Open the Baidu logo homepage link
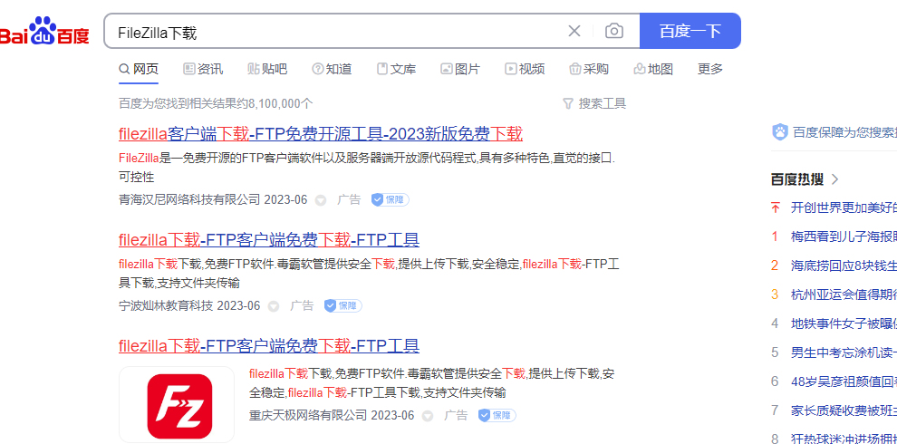Screen dimensions: 897x444 pos(44,31)
